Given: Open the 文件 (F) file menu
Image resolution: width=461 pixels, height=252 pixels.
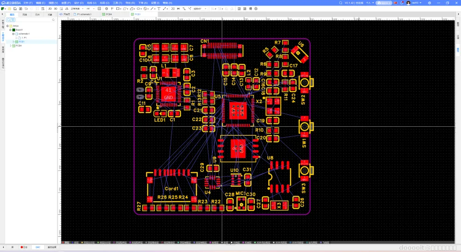Looking at the screenshot, I should [27, 3].
